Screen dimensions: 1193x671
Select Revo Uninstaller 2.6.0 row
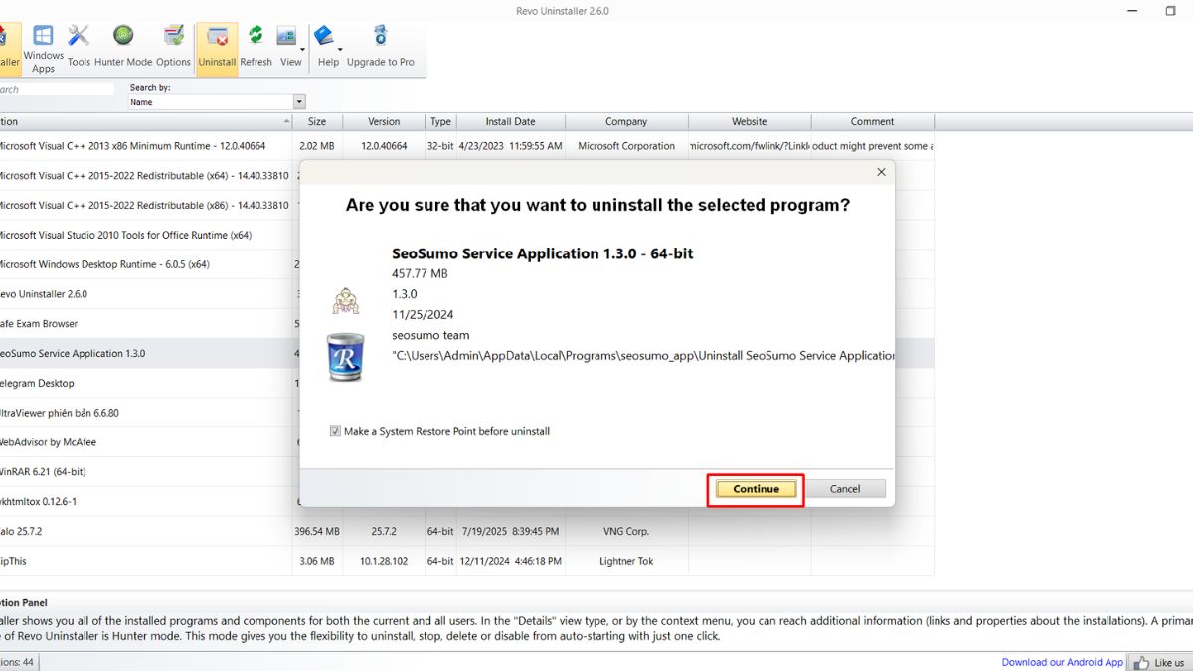tap(149, 294)
